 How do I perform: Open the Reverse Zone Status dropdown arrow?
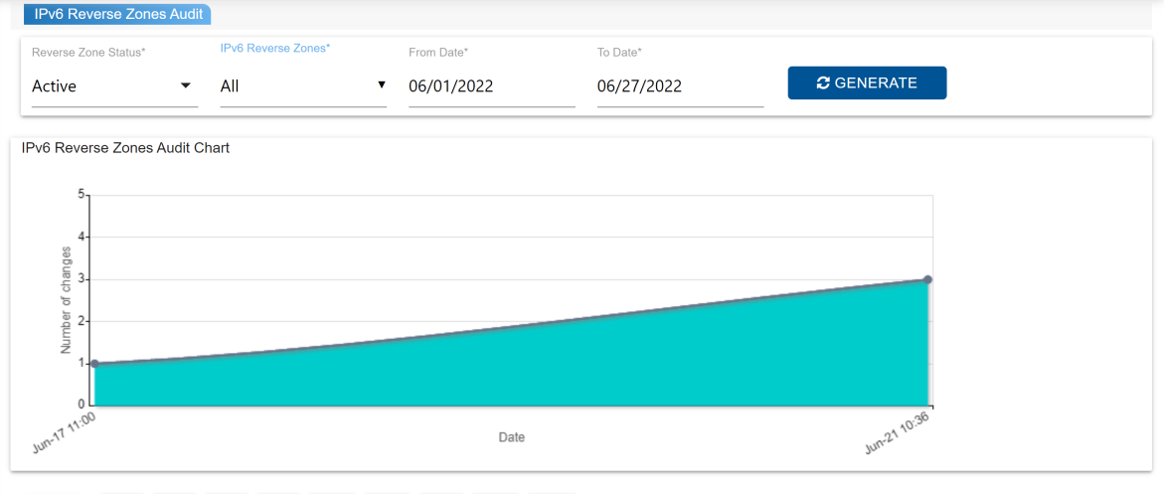(x=185, y=85)
